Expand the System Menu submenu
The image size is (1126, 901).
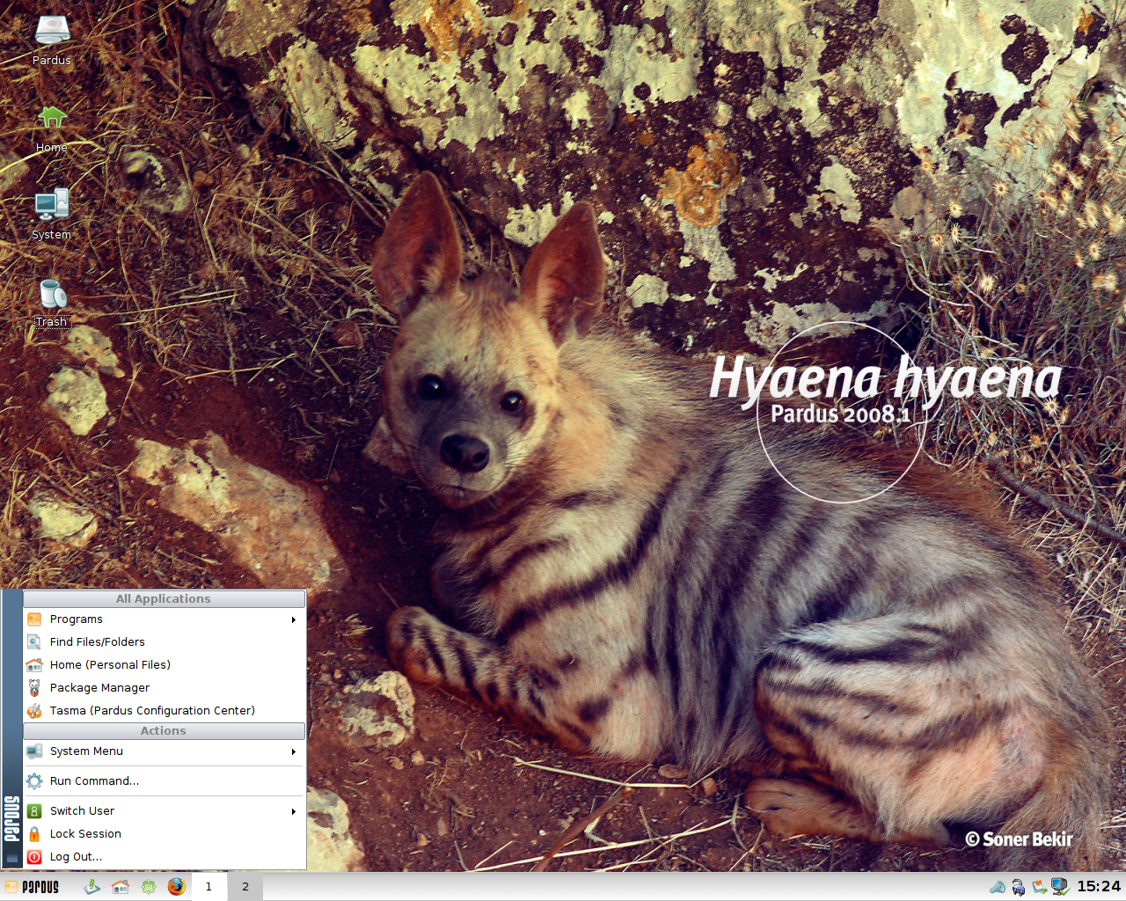point(164,751)
